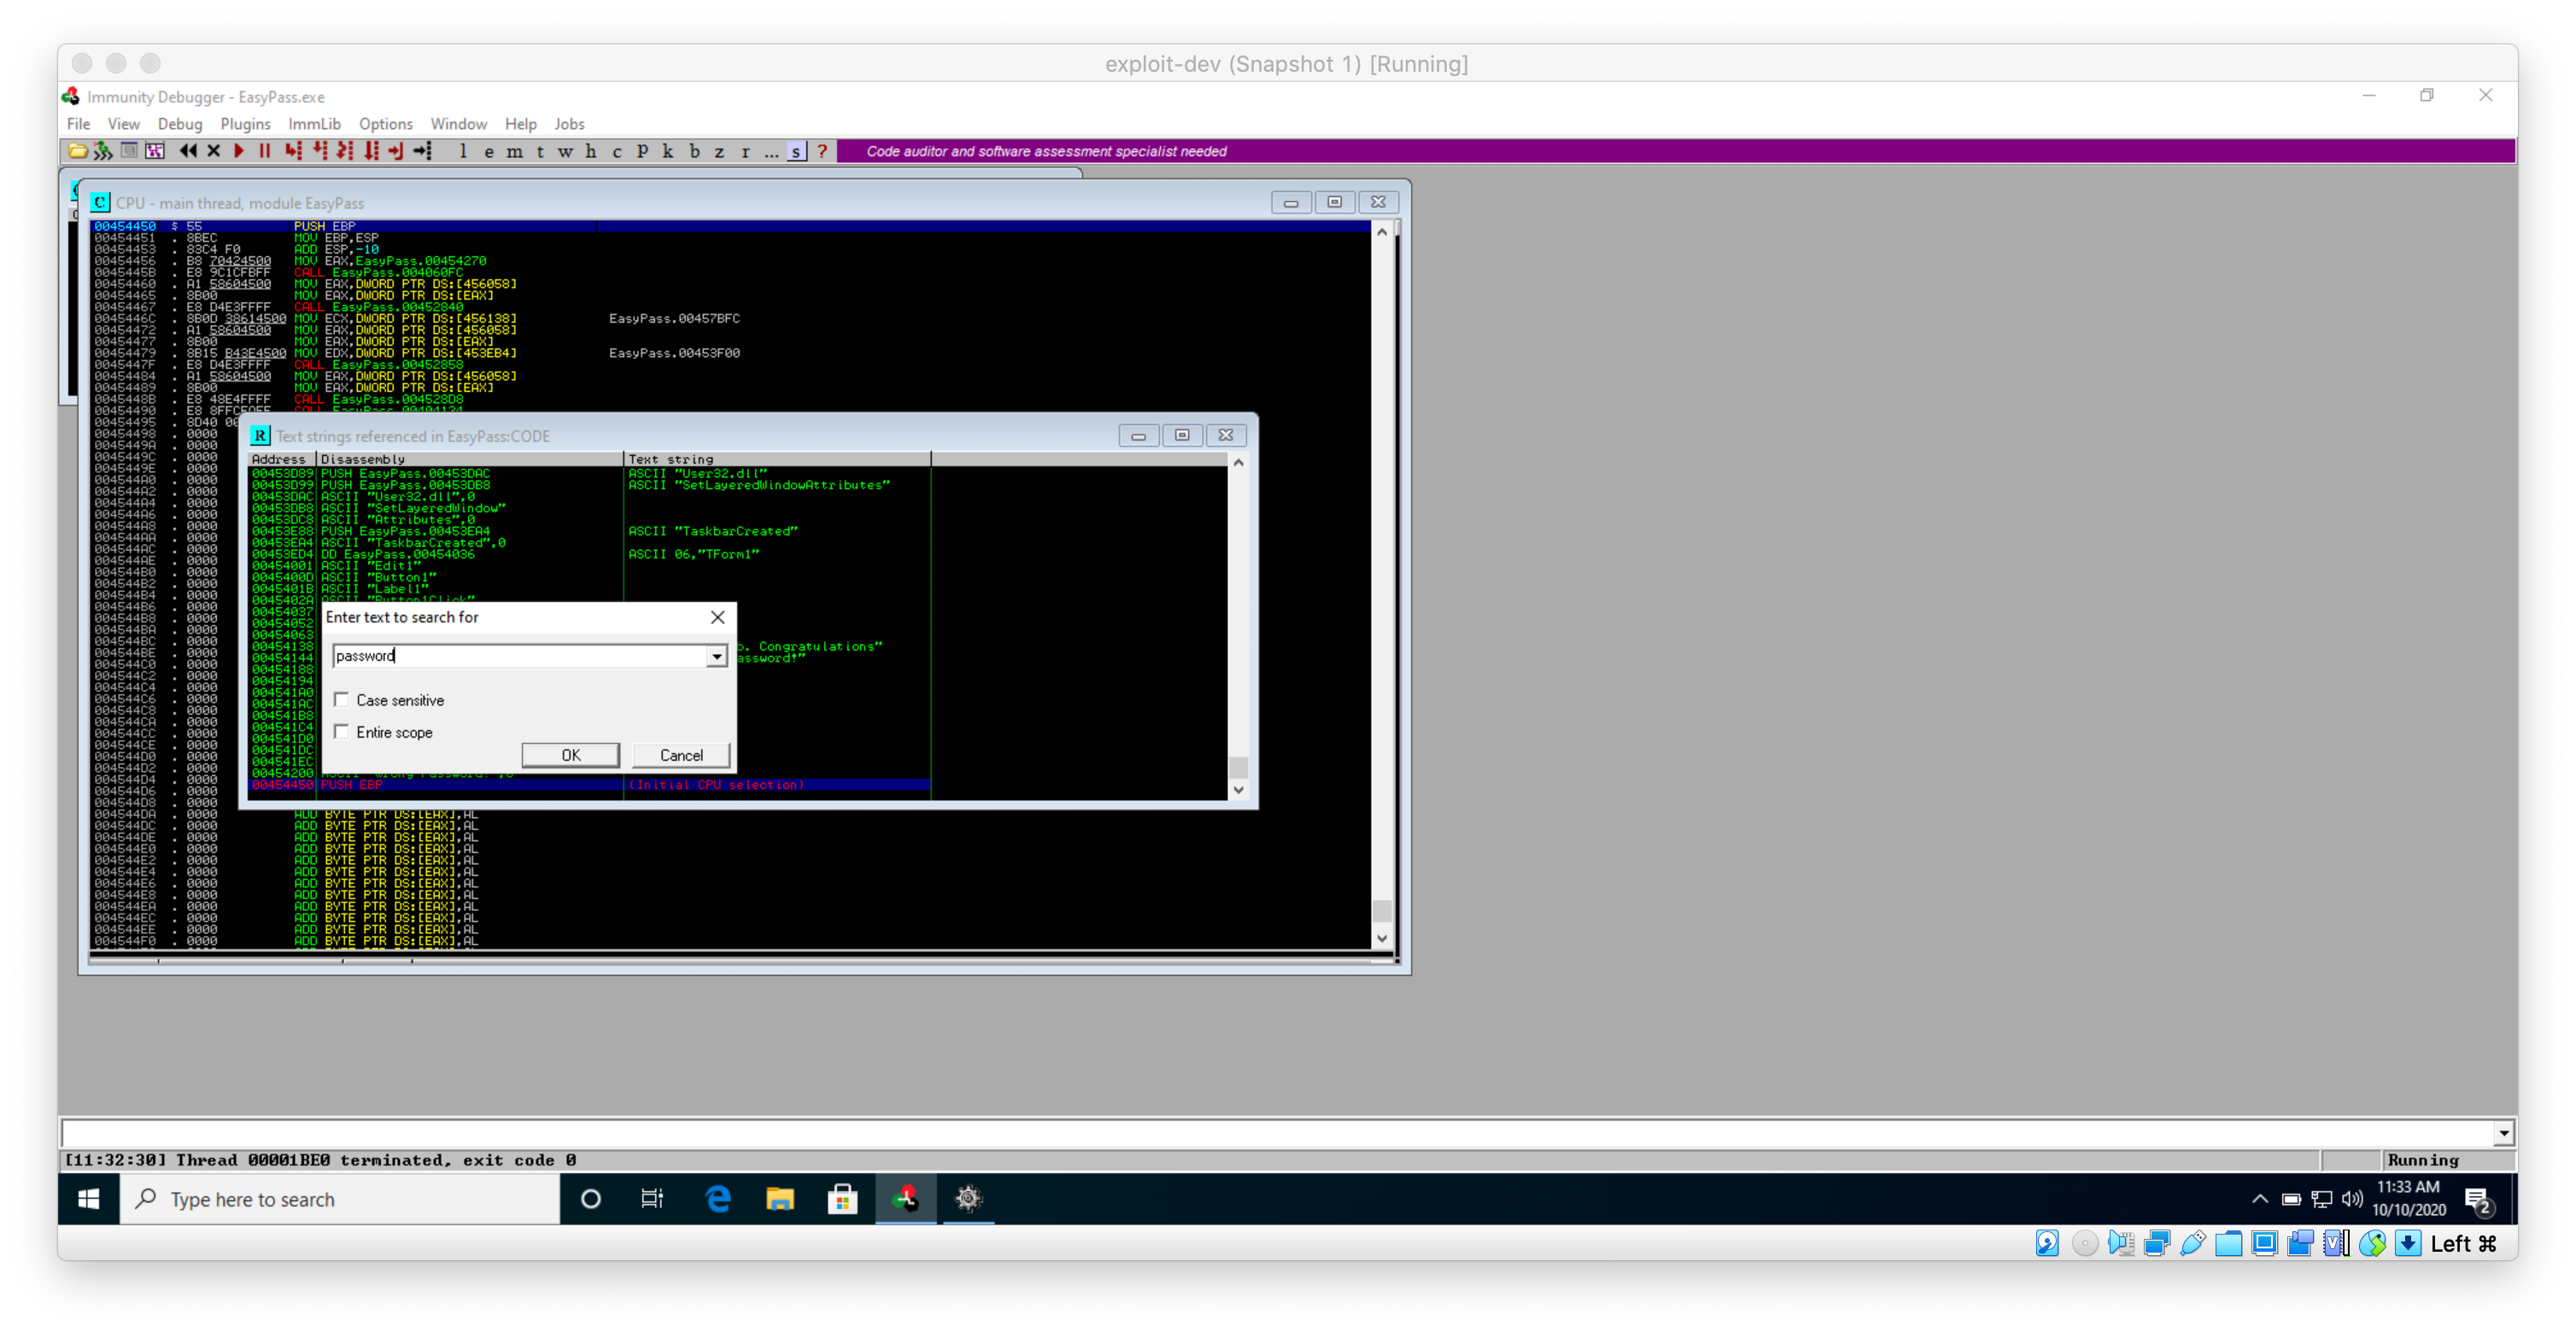The image size is (2576, 1332).
Task: Click the Open file folder toolbar icon
Action: click(77, 151)
